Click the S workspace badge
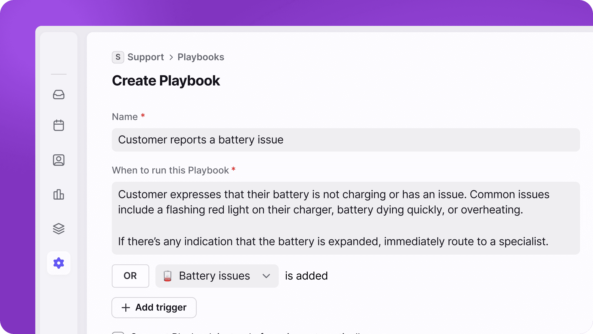This screenshot has width=593, height=334. tap(118, 57)
